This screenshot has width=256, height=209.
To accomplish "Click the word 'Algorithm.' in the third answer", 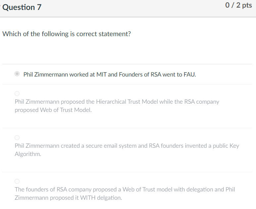I will [x=28, y=154].
